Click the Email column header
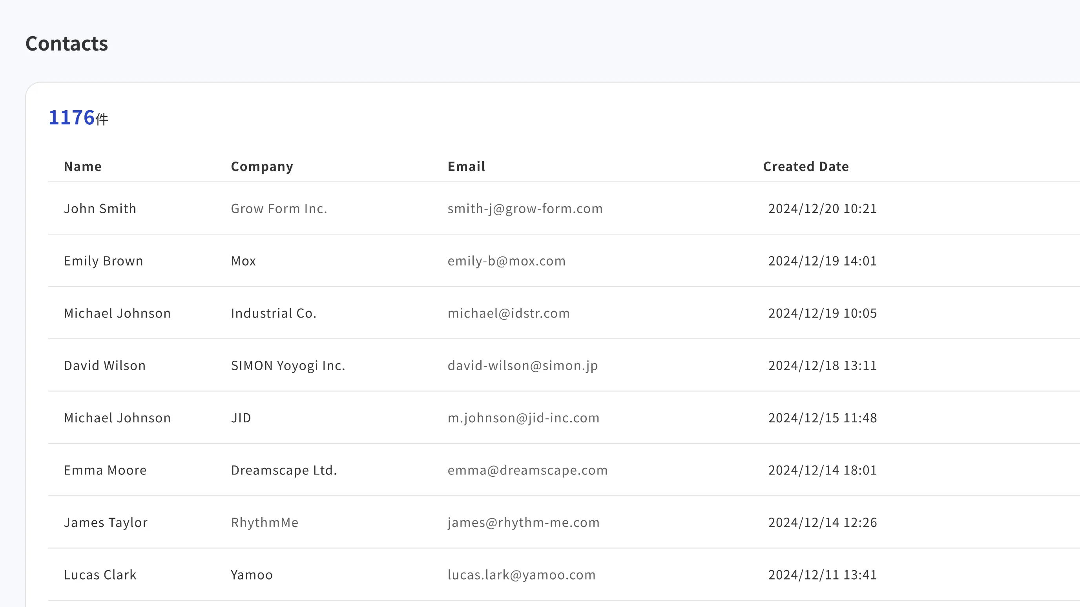This screenshot has width=1080, height=607. (x=466, y=166)
